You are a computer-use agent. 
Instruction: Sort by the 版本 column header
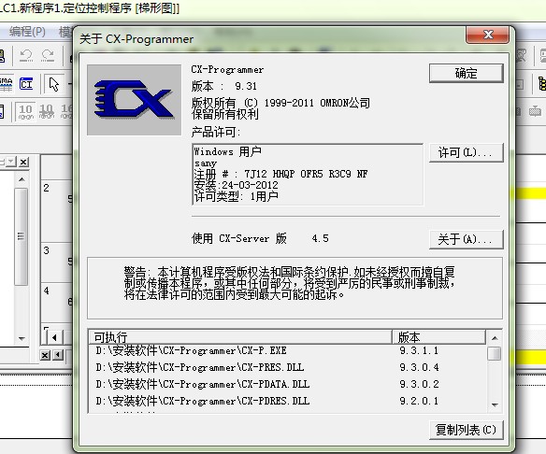pyautogui.click(x=438, y=336)
